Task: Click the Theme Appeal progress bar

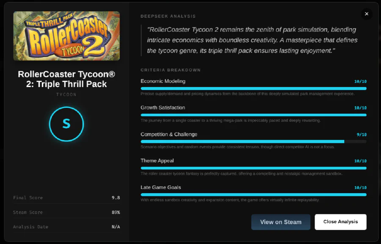Action: [x=253, y=168]
